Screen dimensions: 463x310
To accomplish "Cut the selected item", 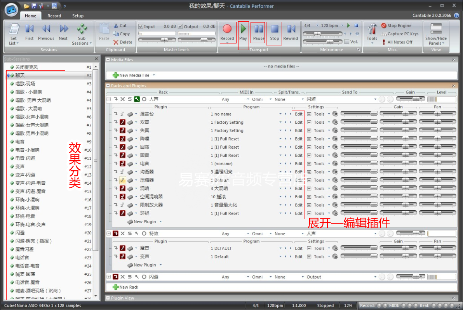I will 120,26.
